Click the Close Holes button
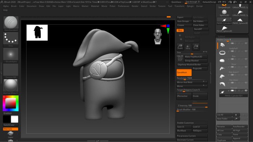This screenshot has width=253, height=142. tap(200, 25)
